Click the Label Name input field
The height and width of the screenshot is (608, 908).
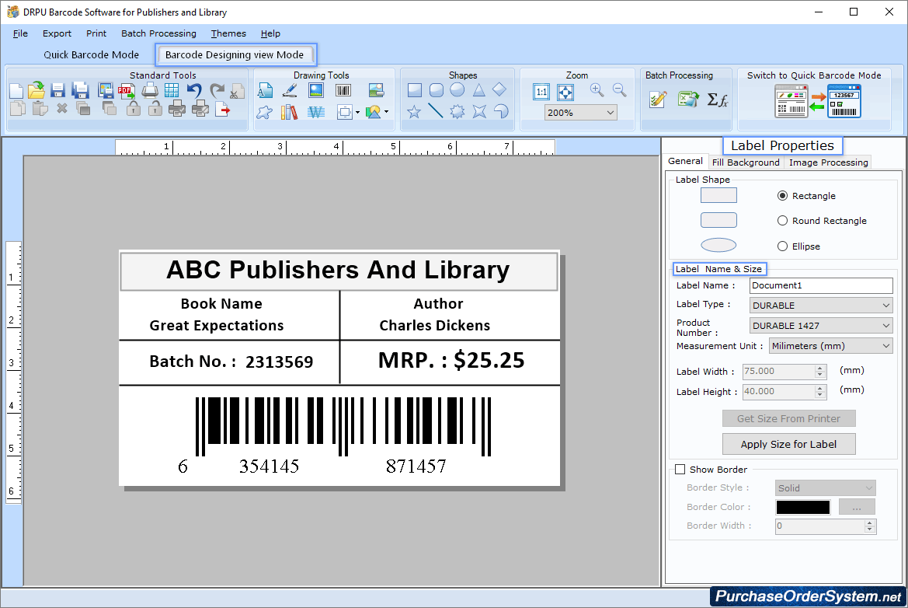coord(821,286)
